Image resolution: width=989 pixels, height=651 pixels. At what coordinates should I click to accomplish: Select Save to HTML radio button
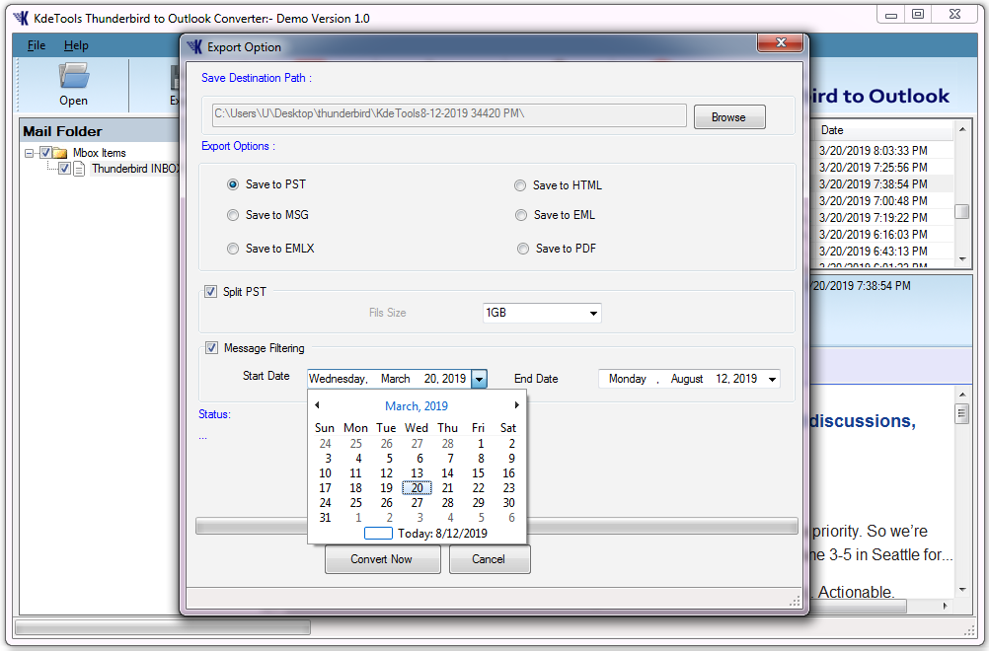[x=520, y=185]
